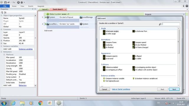This screenshot has width=189, height=106.
Task: Open the View ribbon tab
Action: point(22,6)
